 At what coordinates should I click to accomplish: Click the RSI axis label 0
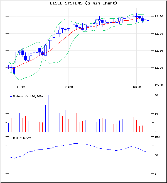click(155, 174)
